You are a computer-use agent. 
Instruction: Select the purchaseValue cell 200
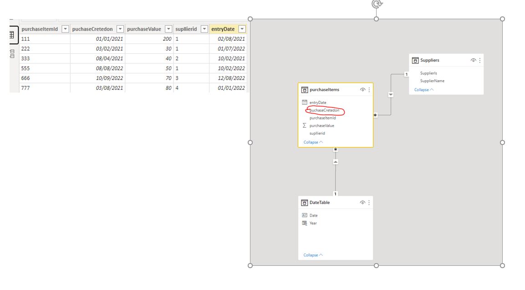[x=149, y=39]
